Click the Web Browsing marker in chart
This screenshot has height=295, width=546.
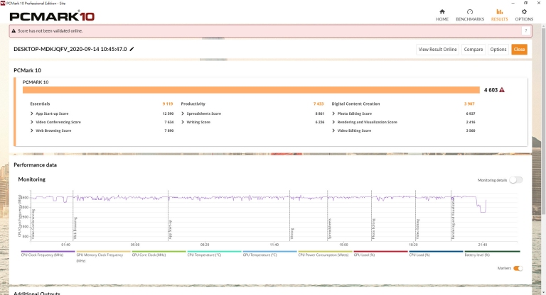click(x=75, y=228)
